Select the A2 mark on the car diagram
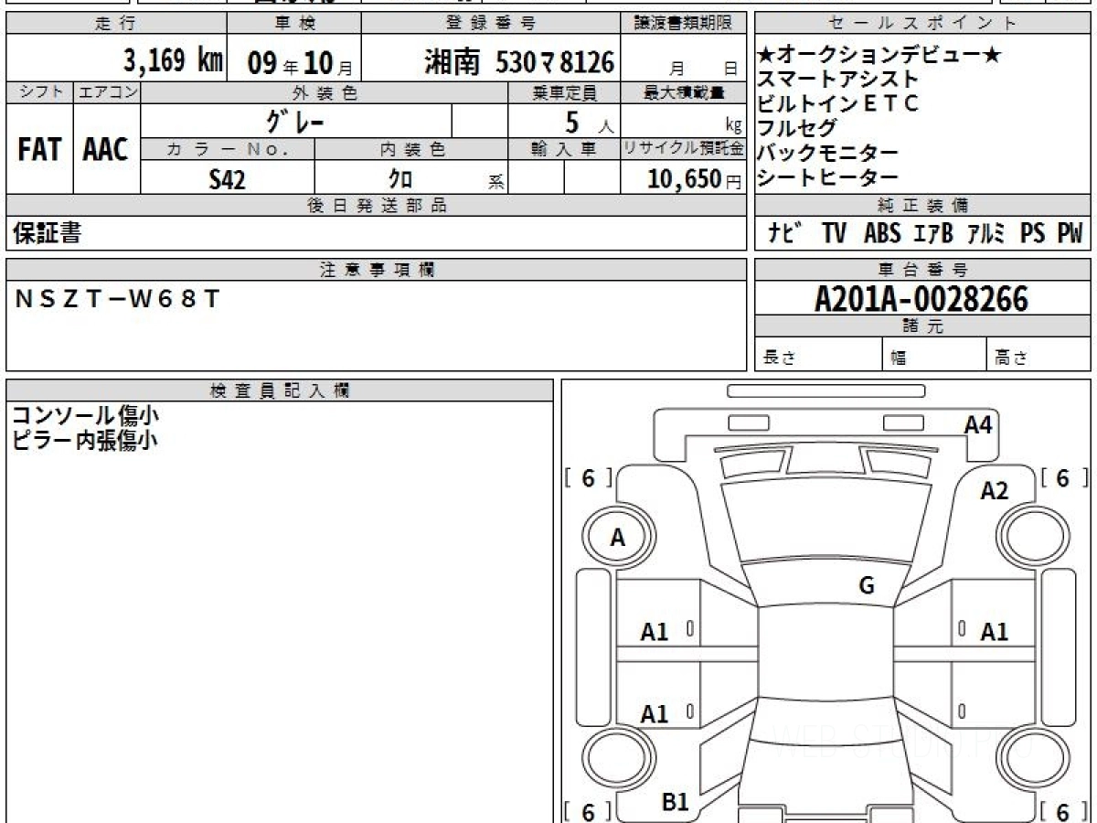This screenshot has height=823, width=1097. pos(994,491)
